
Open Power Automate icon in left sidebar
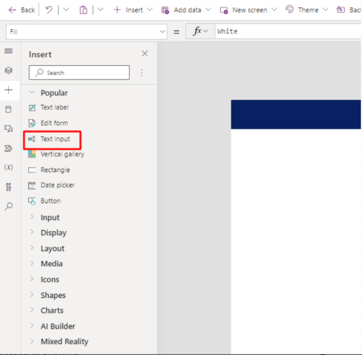point(8,148)
